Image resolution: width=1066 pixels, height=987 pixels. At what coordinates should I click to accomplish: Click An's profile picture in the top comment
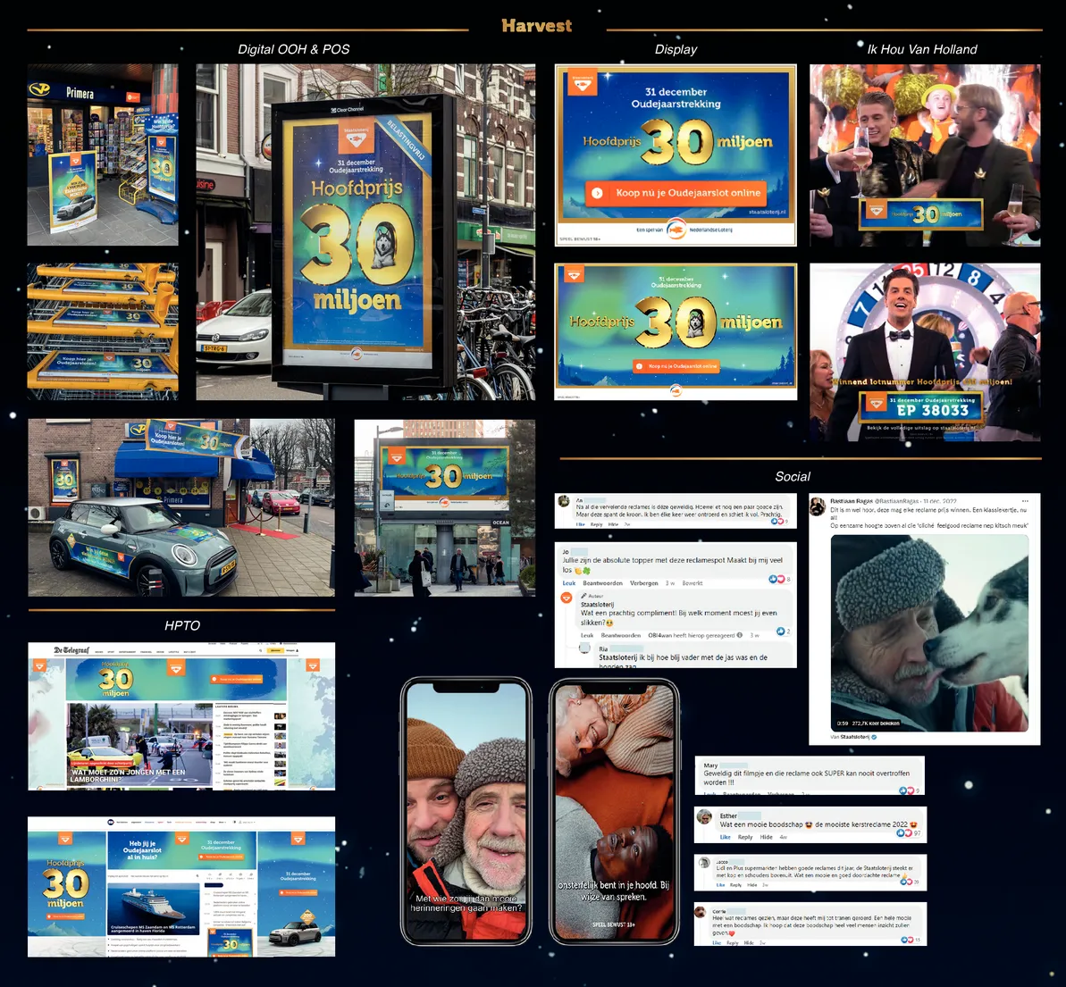(564, 502)
